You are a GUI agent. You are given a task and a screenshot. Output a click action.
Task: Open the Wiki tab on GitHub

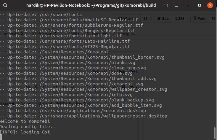pyautogui.click(x=73, y=34)
